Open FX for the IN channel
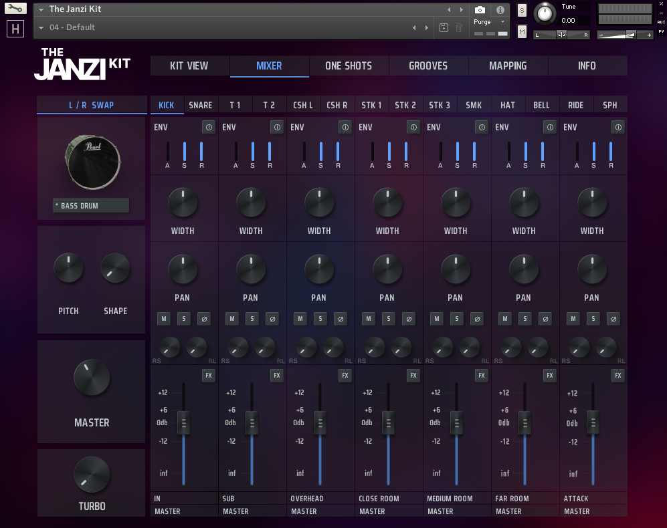 click(209, 376)
